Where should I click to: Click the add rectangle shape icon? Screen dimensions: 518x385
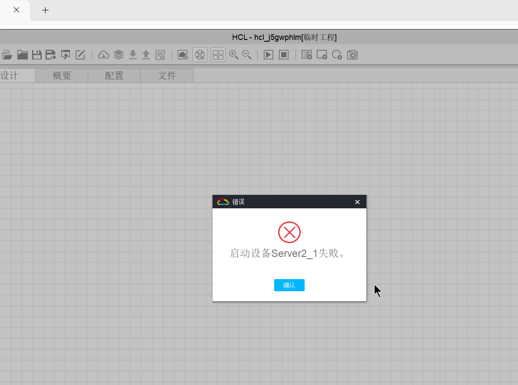[322, 55]
